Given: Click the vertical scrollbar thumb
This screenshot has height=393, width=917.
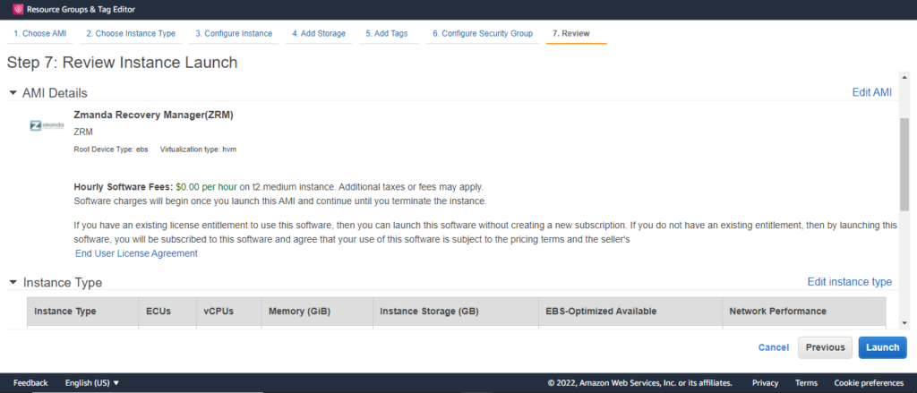Looking at the screenshot, I should (x=904, y=164).
